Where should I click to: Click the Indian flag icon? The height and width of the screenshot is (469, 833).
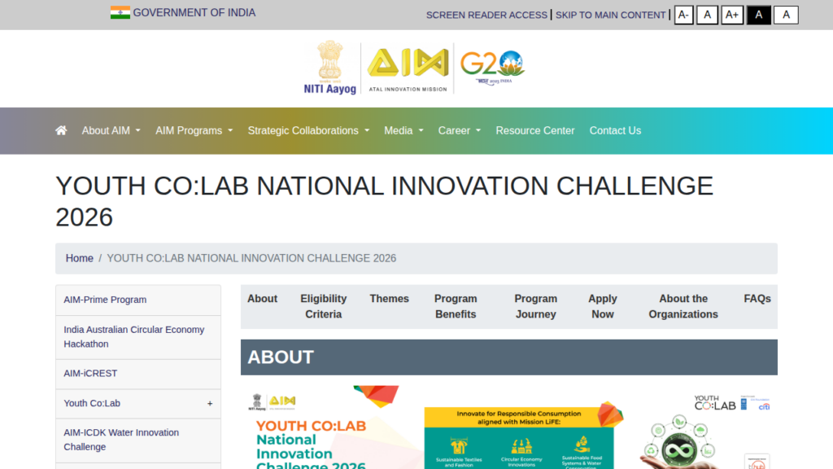click(120, 13)
